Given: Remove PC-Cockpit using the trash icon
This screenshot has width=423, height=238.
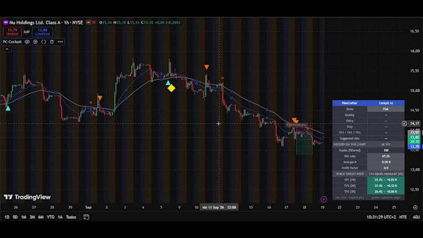Looking at the screenshot, I should coord(52,42).
